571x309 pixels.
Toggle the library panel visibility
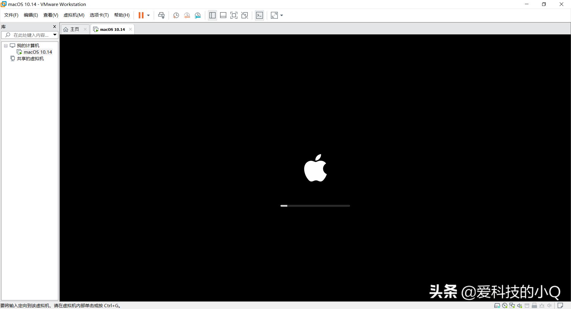click(x=212, y=15)
